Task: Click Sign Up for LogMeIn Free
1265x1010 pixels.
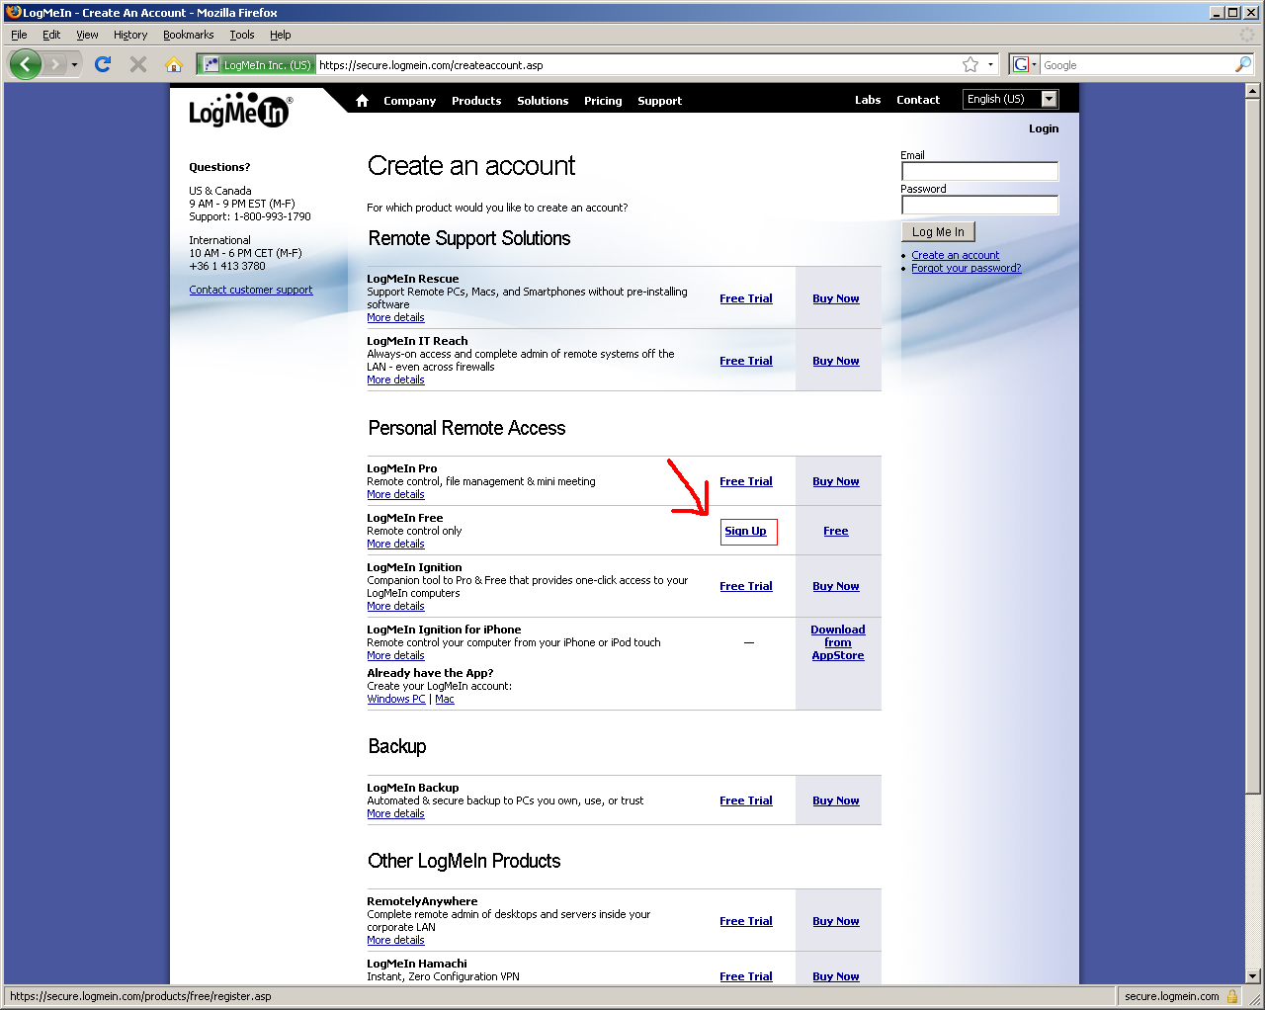Action: pyautogui.click(x=745, y=531)
